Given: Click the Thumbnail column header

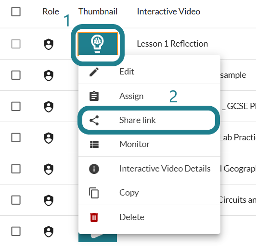Looking at the screenshot, I should (x=98, y=12).
